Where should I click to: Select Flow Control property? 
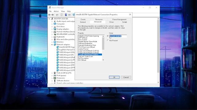[82, 40]
